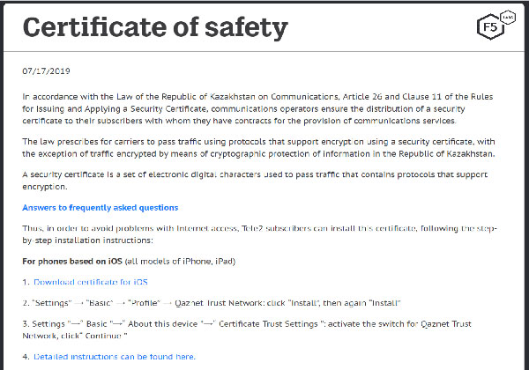This screenshot has width=529, height=370.
Task: Open Answers to frequently asked questions
Action: tap(100, 208)
